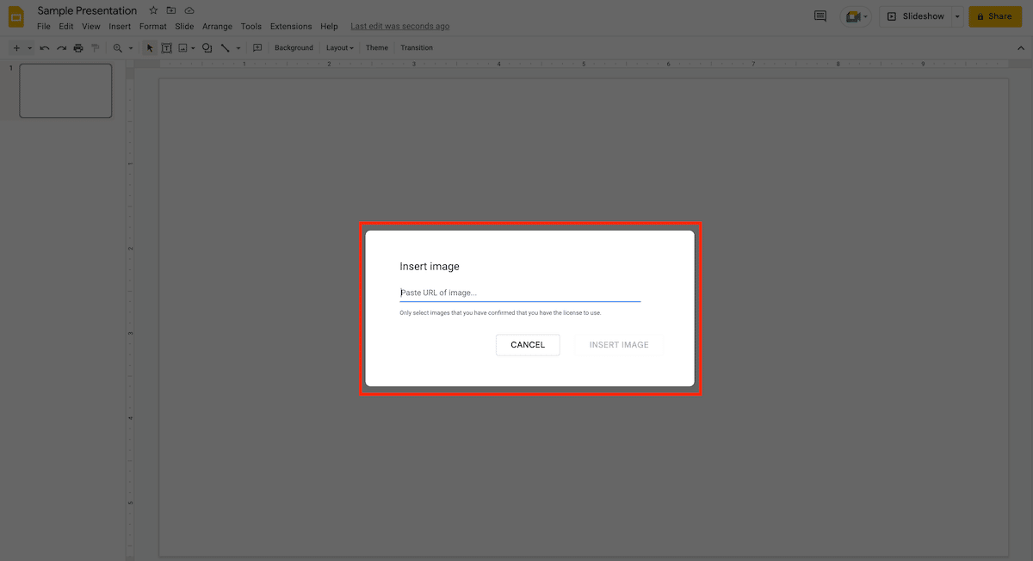Open the new slide dropdown arrow
This screenshot has width=1033, height=561.
click(x=28, y=47)
